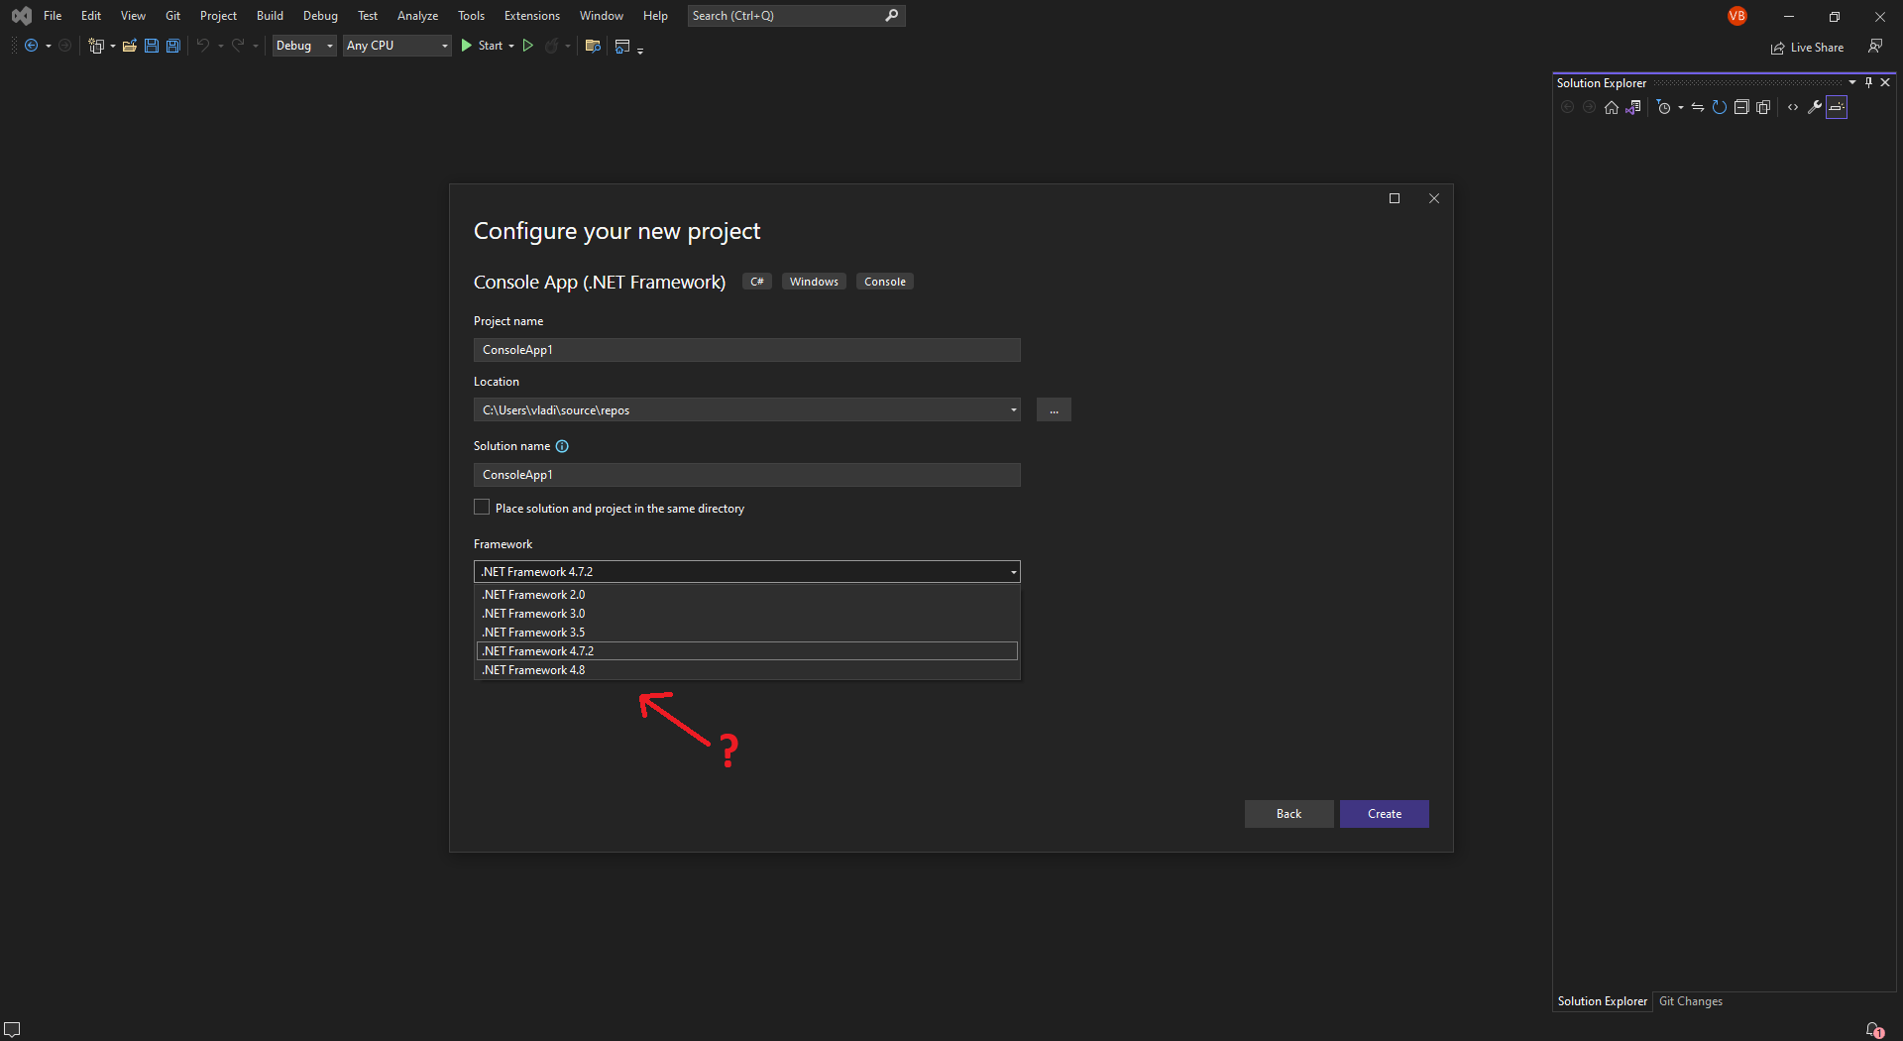Click the Project name input field
Screen dimensions: 1903x1041
[747, 350]
